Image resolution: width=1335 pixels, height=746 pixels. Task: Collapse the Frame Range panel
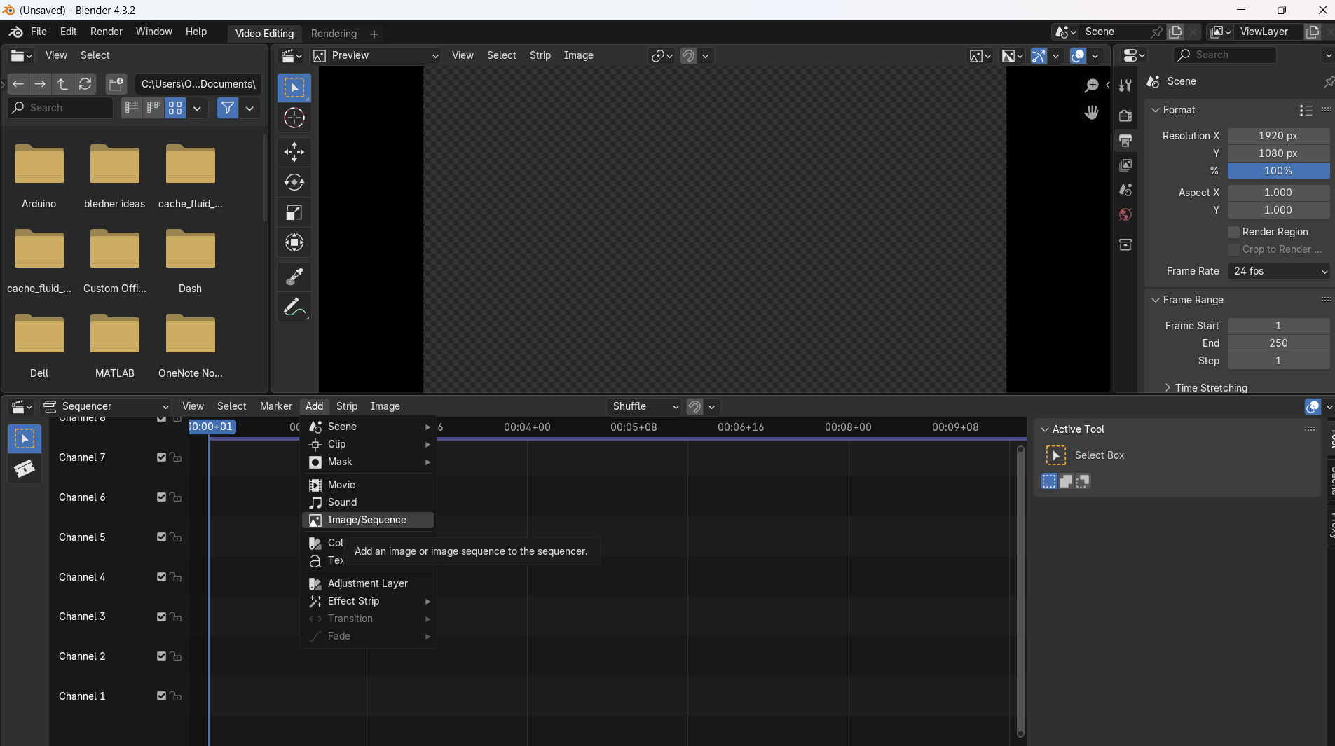pyautogui.click(x=1155, y=300)
